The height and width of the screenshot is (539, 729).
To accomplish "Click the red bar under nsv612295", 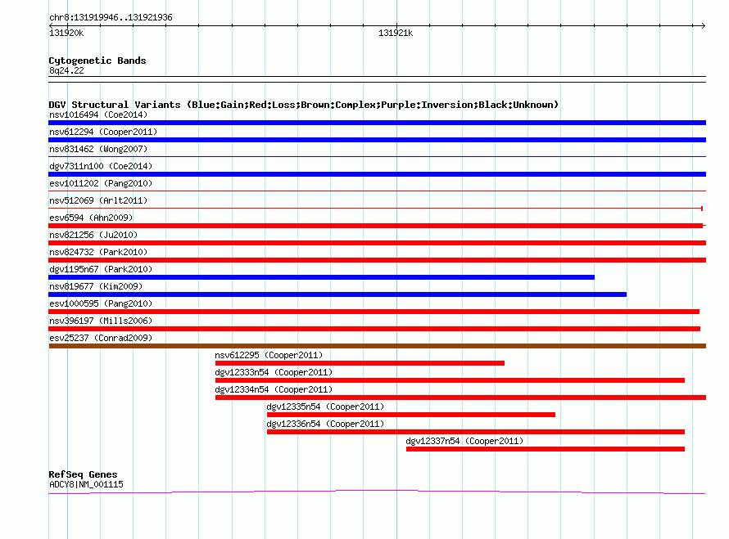I will coord(360,363).
